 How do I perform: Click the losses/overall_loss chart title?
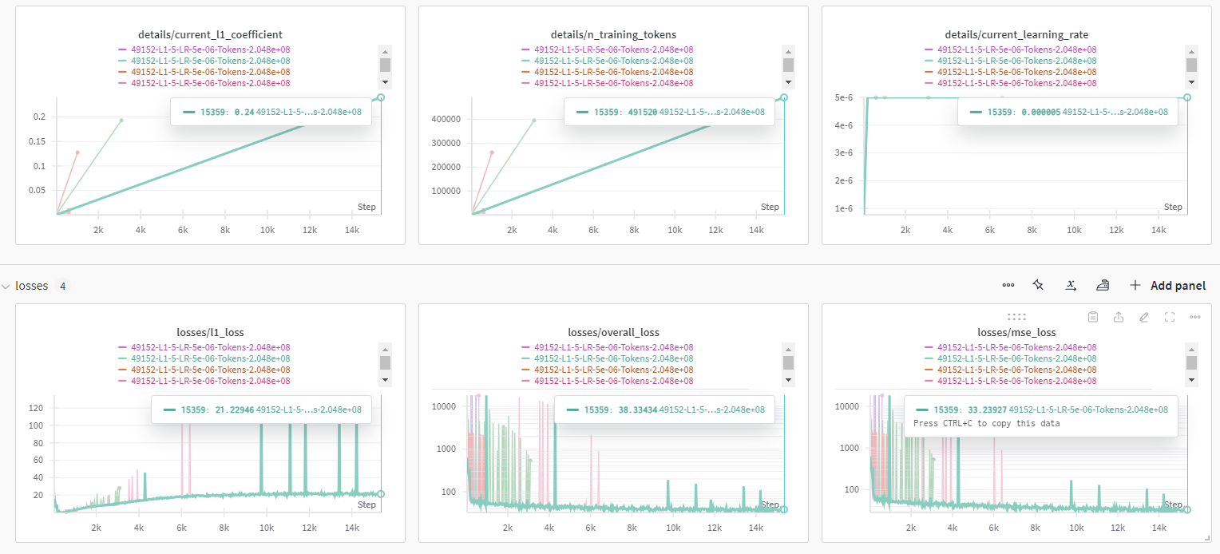point(613,332)
